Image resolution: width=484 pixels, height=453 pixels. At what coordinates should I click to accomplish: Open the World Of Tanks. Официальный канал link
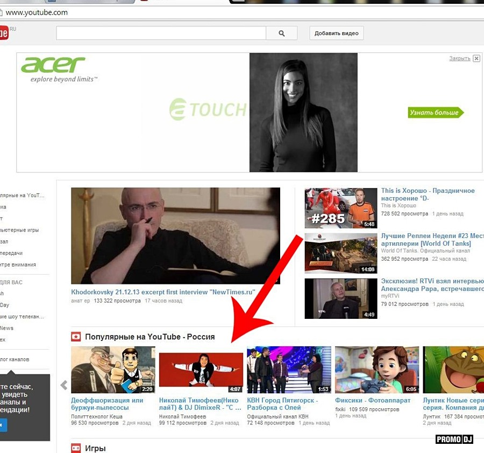[x=425, y=250]
